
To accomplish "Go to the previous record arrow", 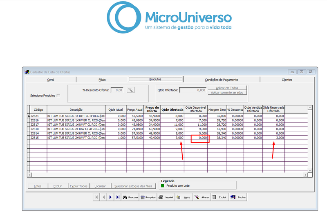I will pyautogui.click(x=103, y=197).
